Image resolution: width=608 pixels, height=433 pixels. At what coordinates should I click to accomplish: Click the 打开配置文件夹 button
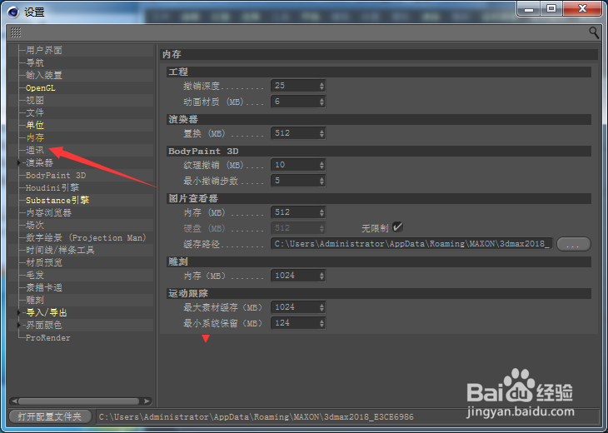click(50, 416)
